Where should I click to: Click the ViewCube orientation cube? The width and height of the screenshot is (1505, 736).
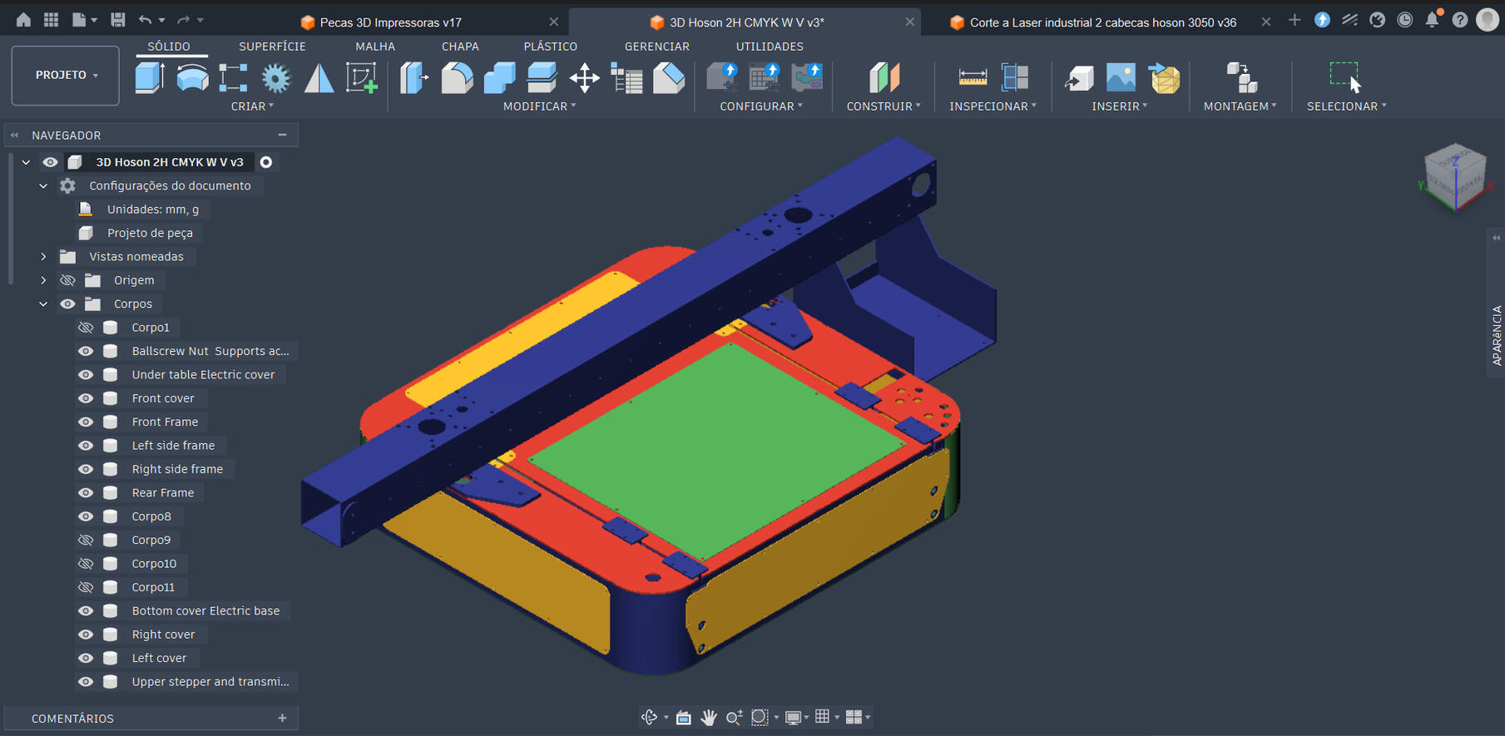click(x=1454, y=176)
